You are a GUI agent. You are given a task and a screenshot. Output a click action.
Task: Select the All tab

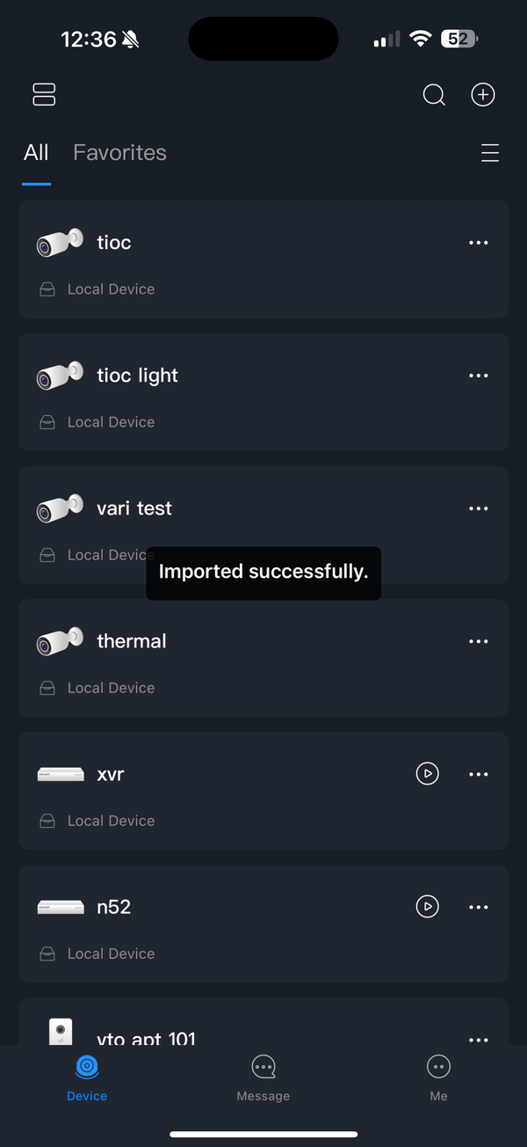pyautogui.click(x=36, y=153)
